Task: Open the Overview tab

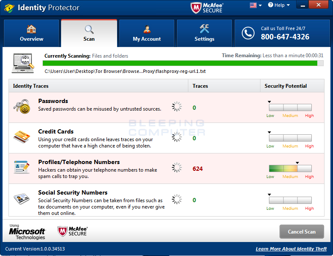Action: 31,33
